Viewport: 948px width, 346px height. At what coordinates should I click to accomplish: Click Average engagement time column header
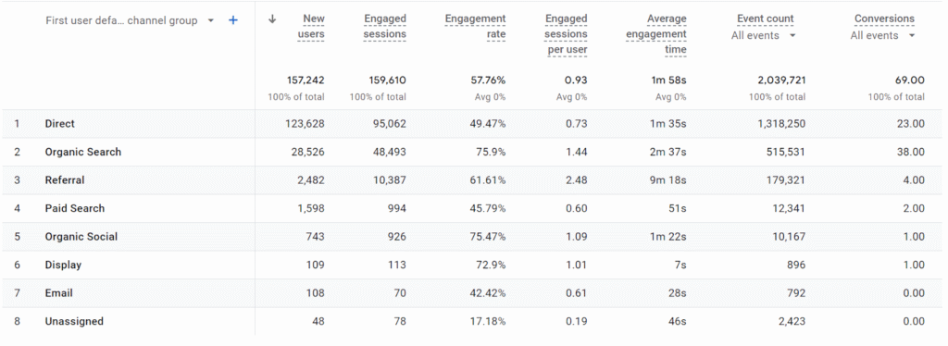tap(656, 34)
